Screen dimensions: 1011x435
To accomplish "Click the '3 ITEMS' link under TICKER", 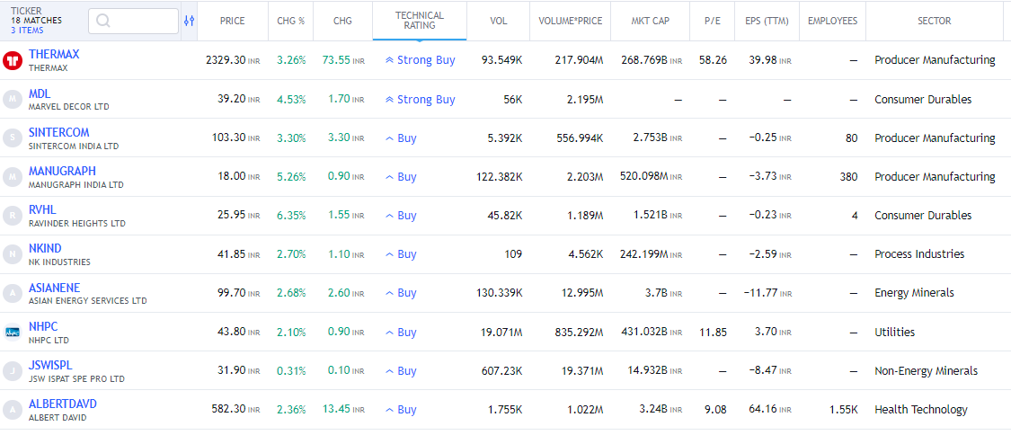I will pos(27,30).
